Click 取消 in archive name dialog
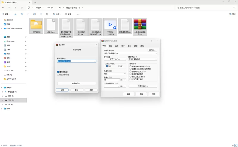The width and height of the screenshot is (238, 147). [141, 94]
